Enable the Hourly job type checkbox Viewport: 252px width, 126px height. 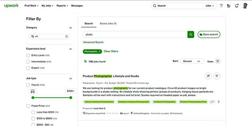click(28, 85)
